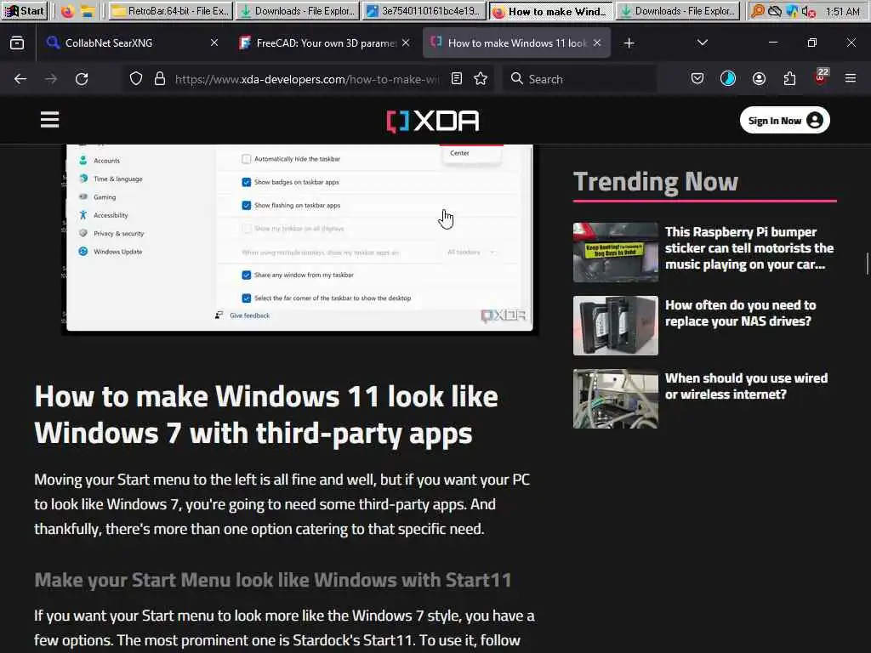Save page to Pocket icon
Viewport: 871px width, 653px height.
697,79
